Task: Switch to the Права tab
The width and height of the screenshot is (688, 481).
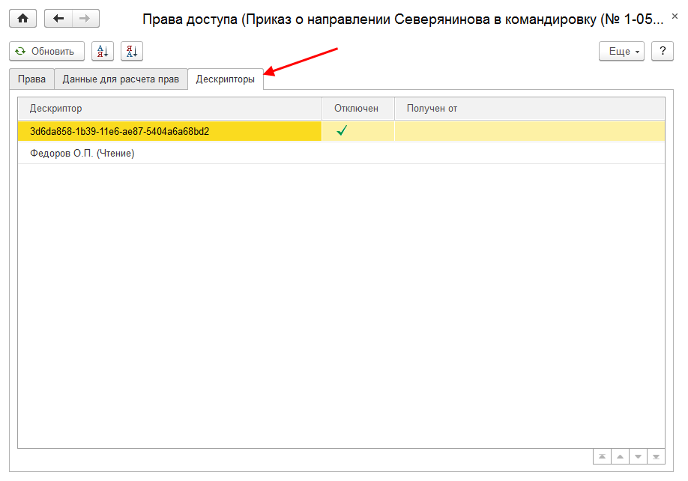Action: (x=31, y=79)
